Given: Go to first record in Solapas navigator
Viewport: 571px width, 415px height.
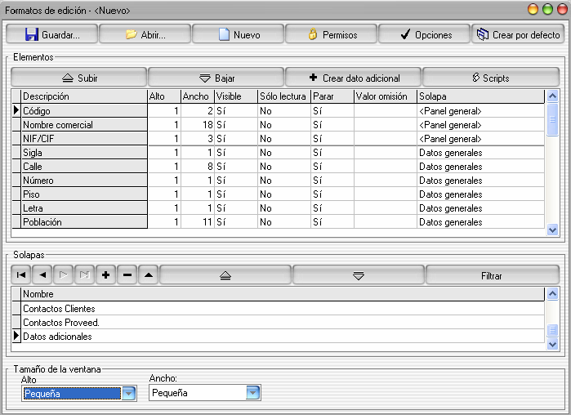Looking at the screenshot, I should (x=20, y=276).
